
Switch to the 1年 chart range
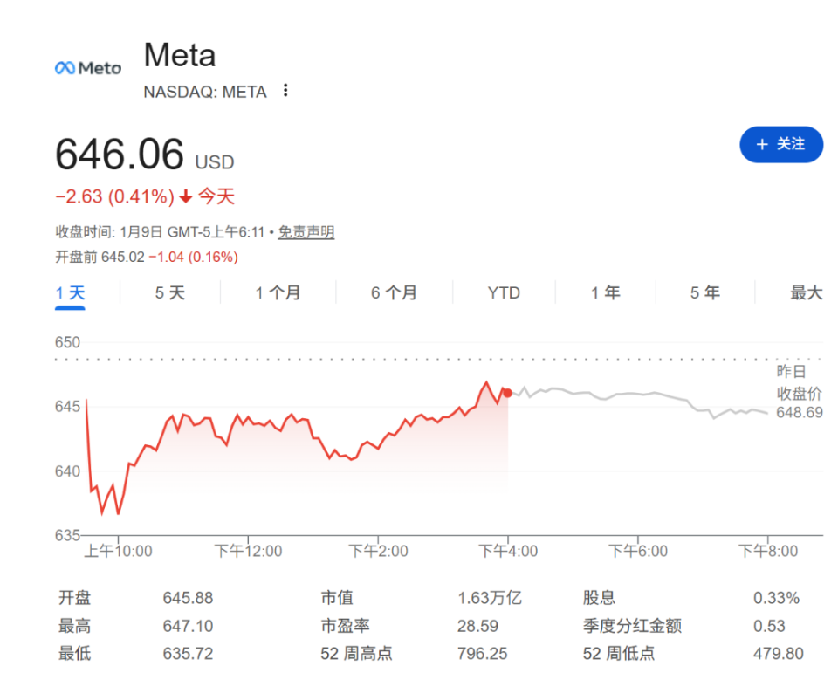tap(605, 293)
